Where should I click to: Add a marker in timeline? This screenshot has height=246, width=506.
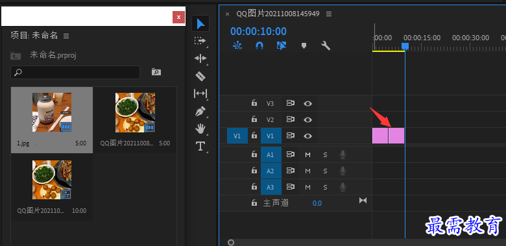[304, 46]
